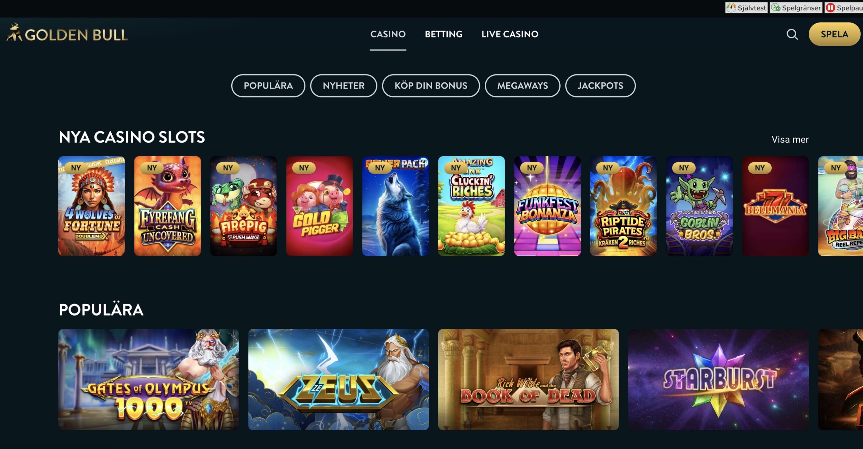
Task: Filter games by Megaways category
Action: tap(522, 86)
